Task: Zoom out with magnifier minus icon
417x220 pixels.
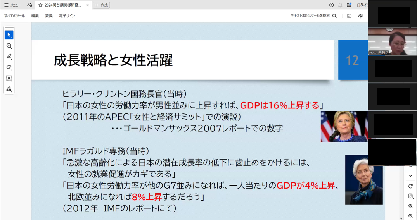Action: pyautogui.click(x=410, y=216)
